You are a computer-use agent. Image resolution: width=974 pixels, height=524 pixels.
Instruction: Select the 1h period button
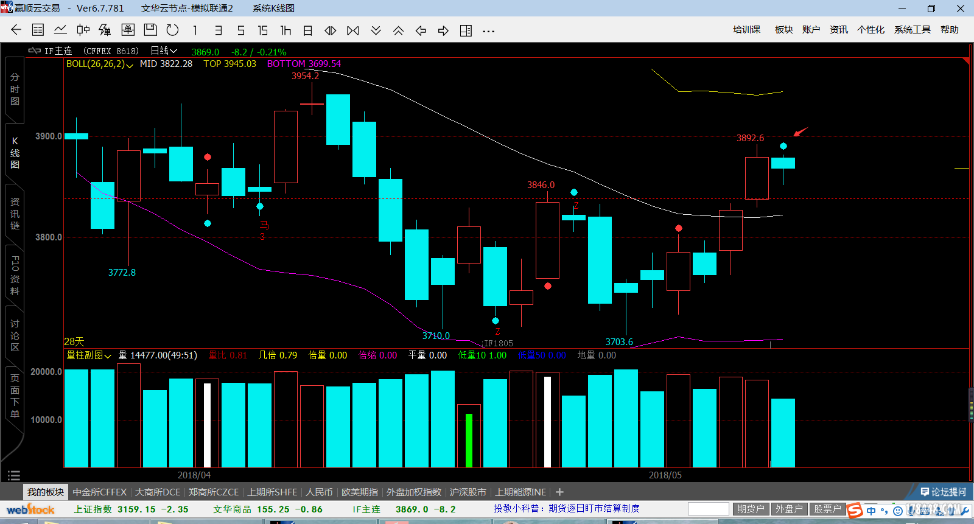[286, 30]
